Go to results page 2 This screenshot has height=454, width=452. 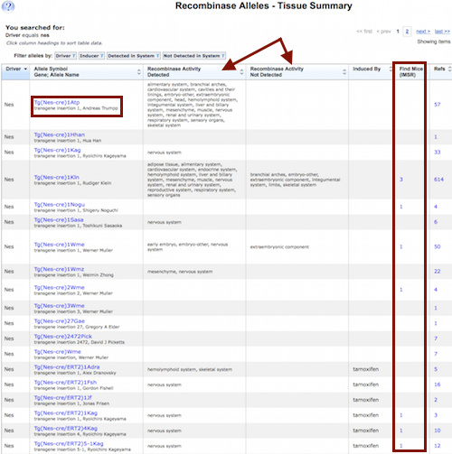click(407, 32)
